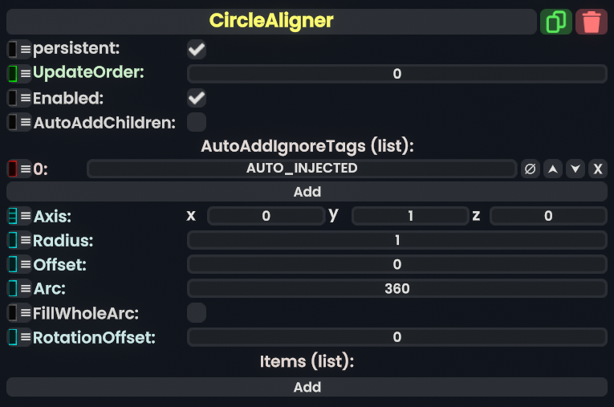Viewport: 614px width, 407px height.
Task: Move AUTO_INJECTED tag up with arrow icon
Action: pyautogui.click(x=552, y=169)
